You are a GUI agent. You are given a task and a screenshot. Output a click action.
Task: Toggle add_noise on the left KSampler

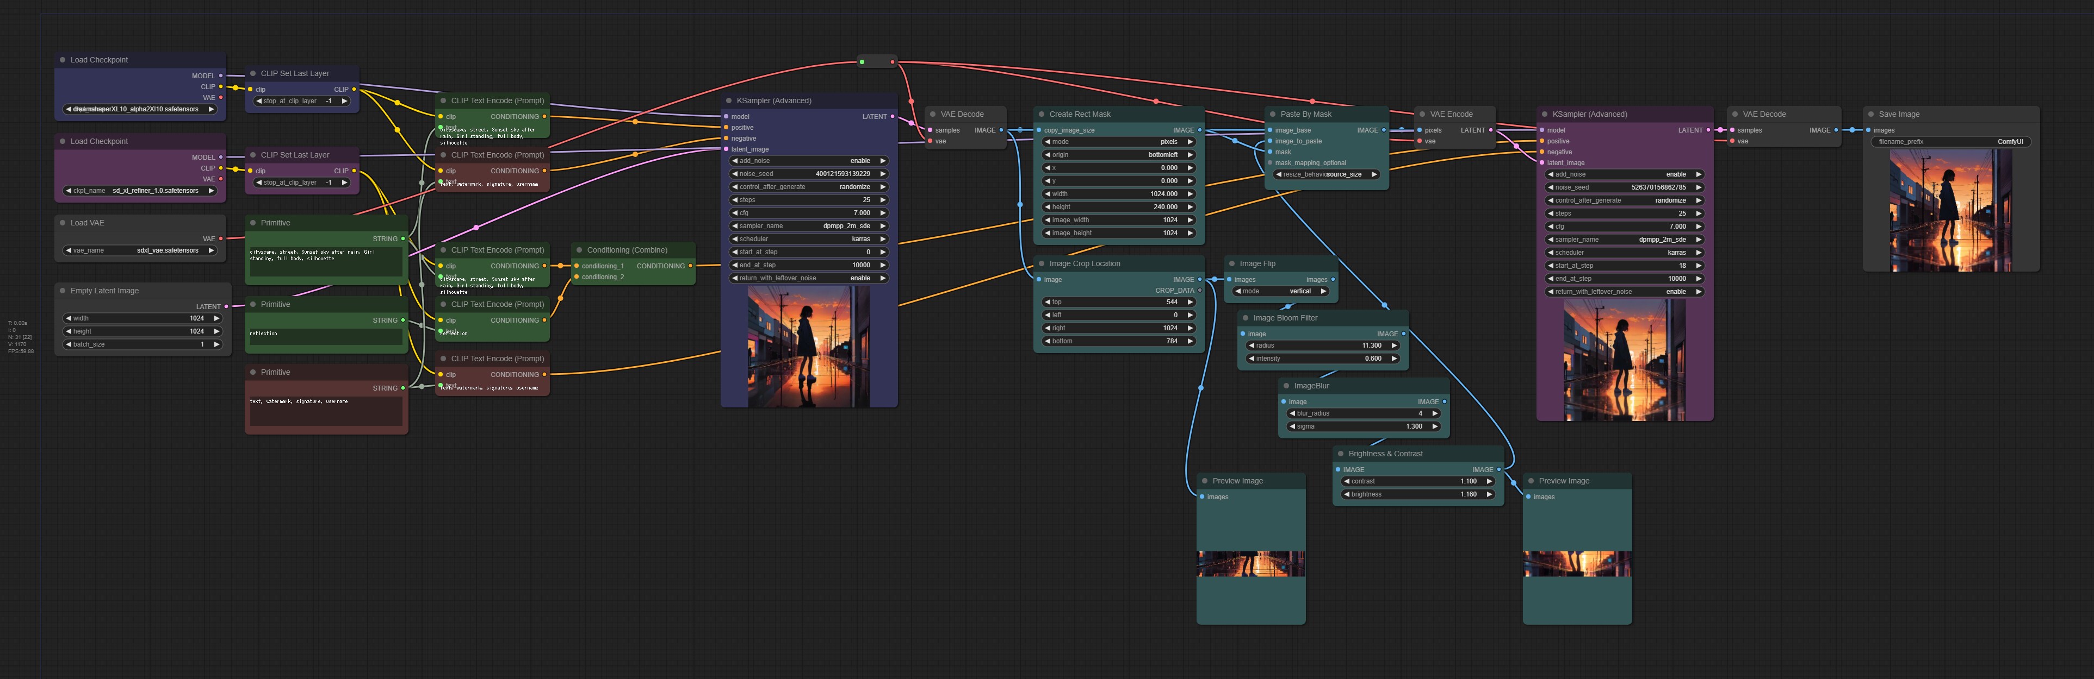[809, 161]
